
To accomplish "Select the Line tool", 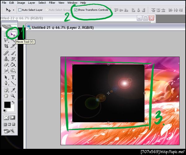I will point(13,83).
